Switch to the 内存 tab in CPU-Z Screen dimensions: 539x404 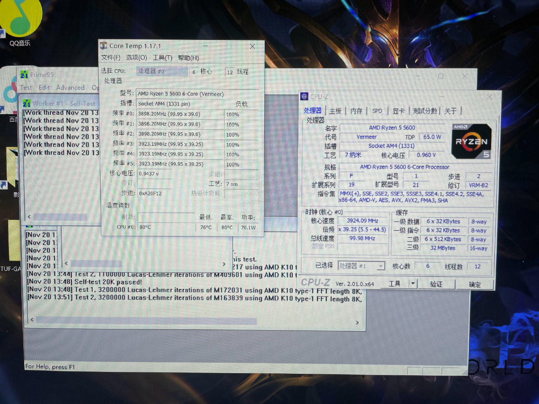pyautogui.click(x=356, y=111)
